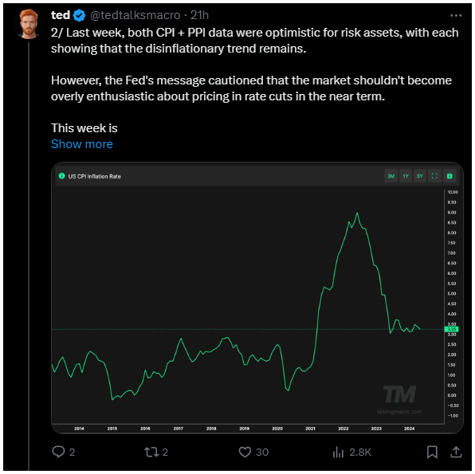This screenshot has height=474, width=475.
Task: Select the 3M chart range
Action: (x=391, y=176)
